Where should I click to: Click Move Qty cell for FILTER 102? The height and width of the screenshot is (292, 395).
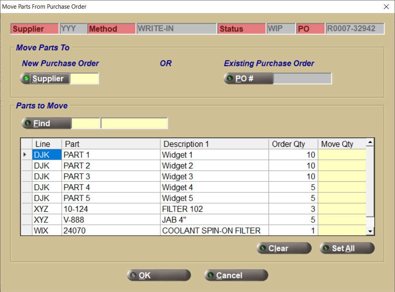tap(342, 209)
